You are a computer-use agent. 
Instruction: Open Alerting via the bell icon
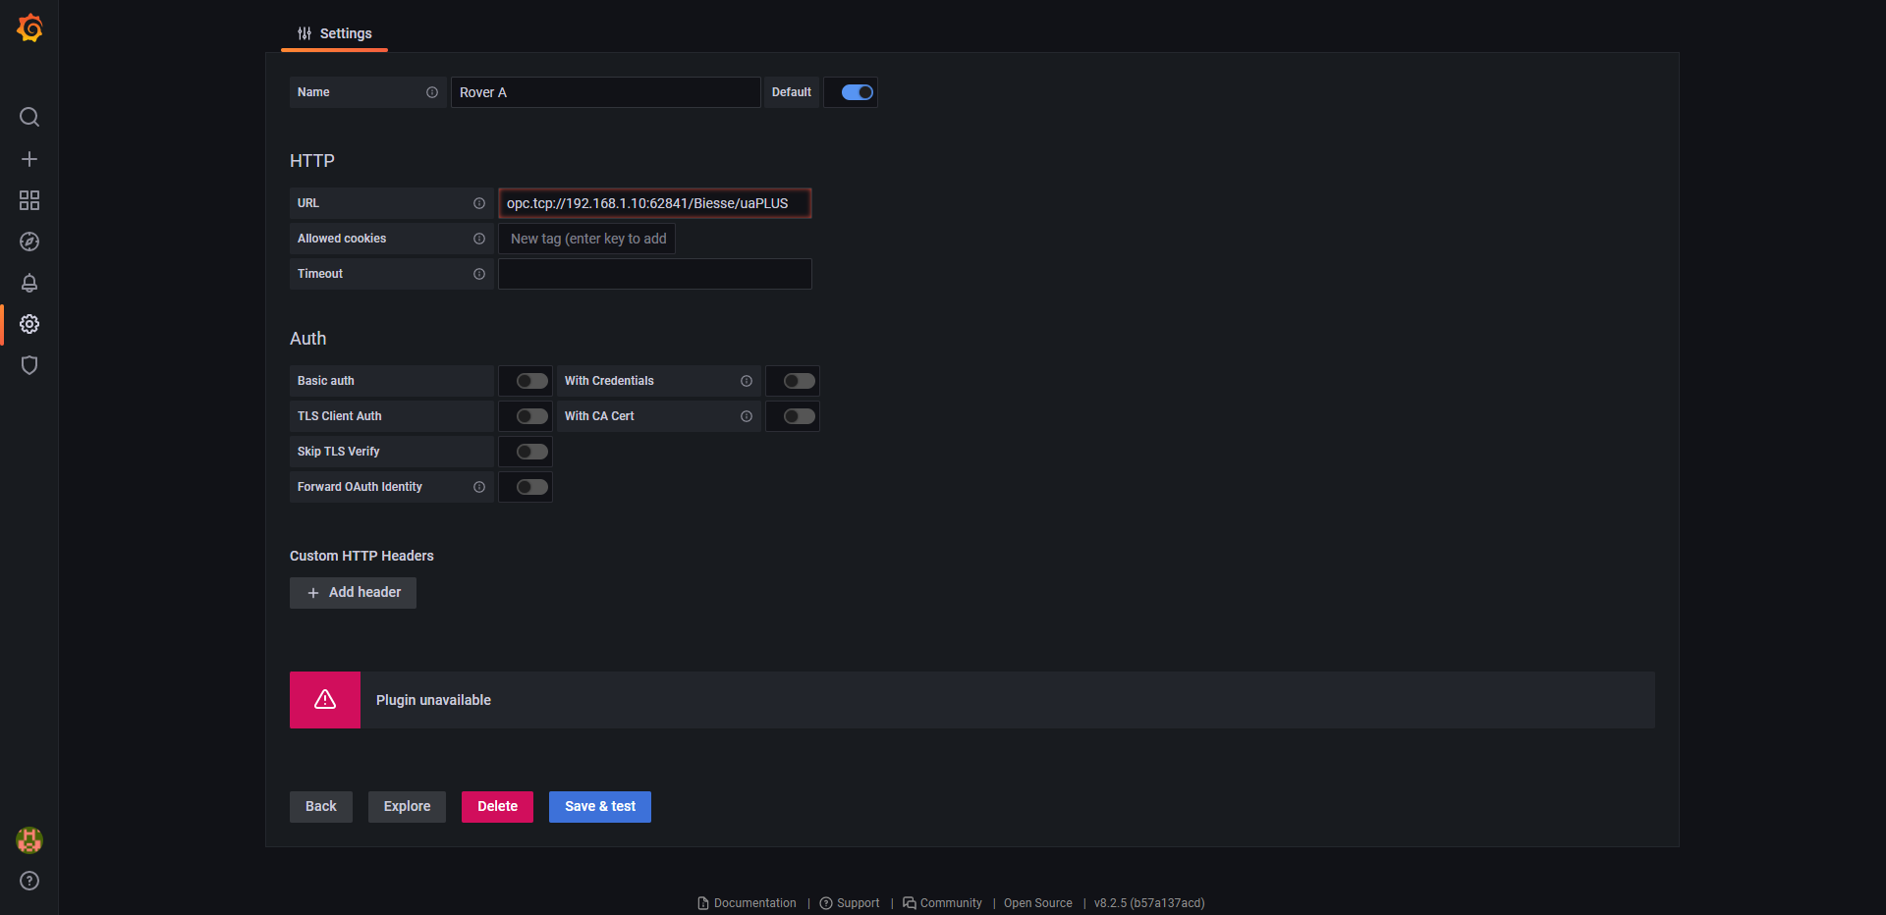(x=29, y=283)
